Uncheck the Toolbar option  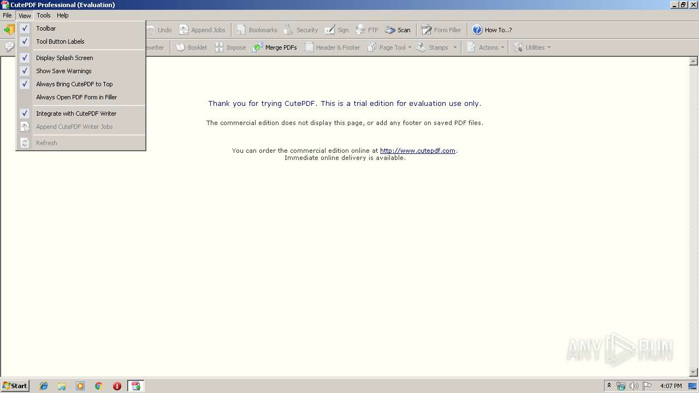tap(81, 28)
